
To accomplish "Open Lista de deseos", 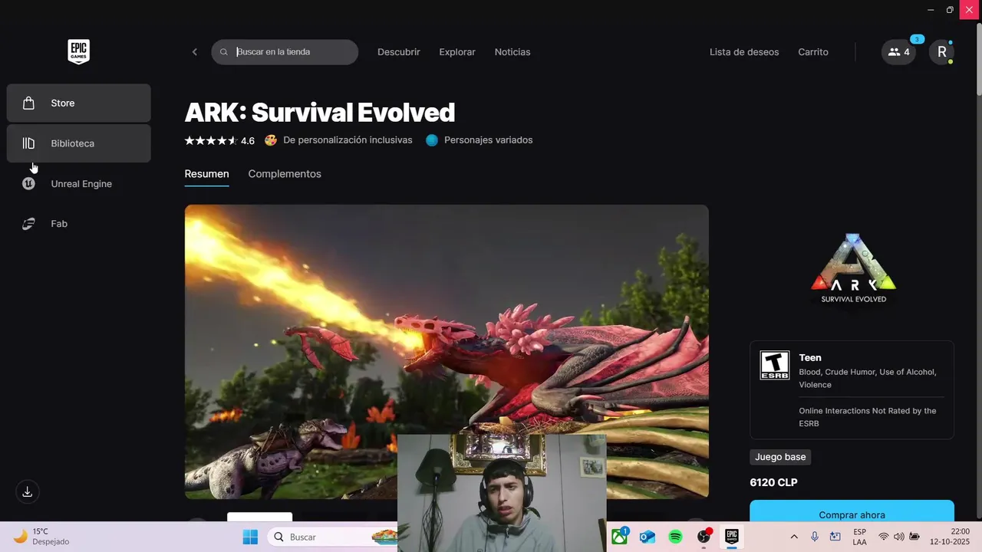I will point(744,52).
